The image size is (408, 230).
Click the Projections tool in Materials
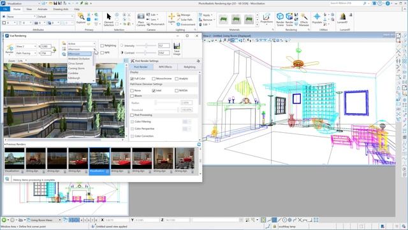pos(266,19)
